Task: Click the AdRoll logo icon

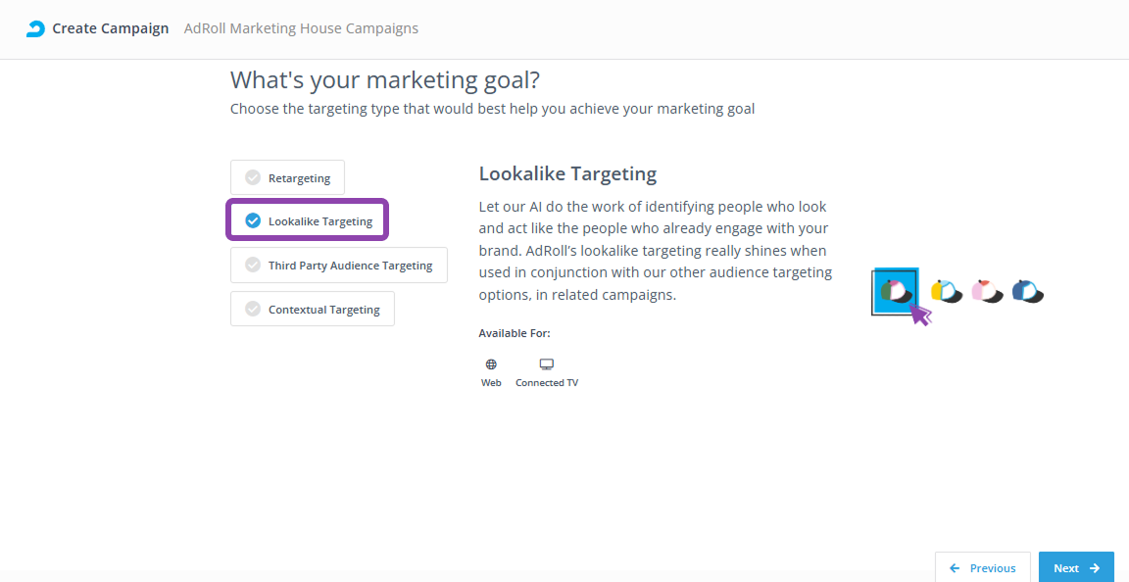Action: pyautogui.click(x=35, y=28)
